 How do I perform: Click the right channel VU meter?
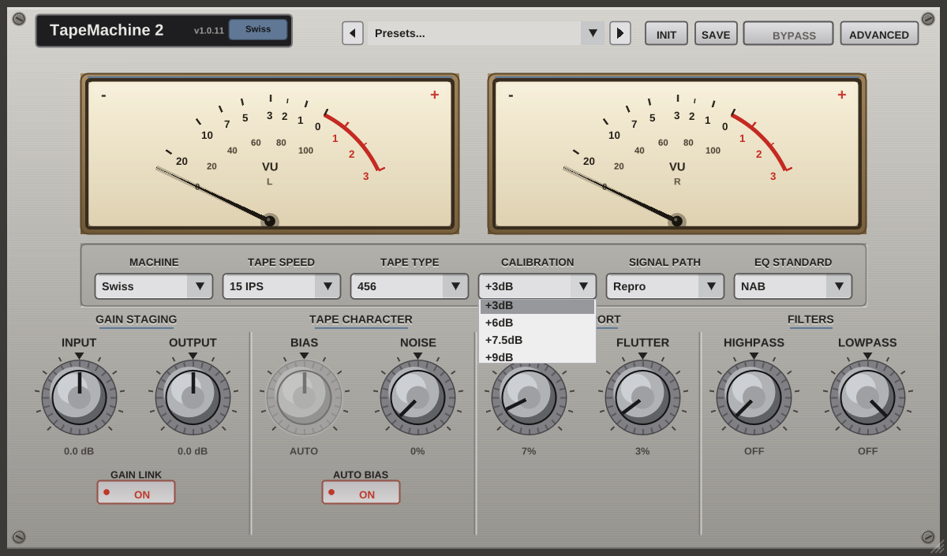[677, 154]
